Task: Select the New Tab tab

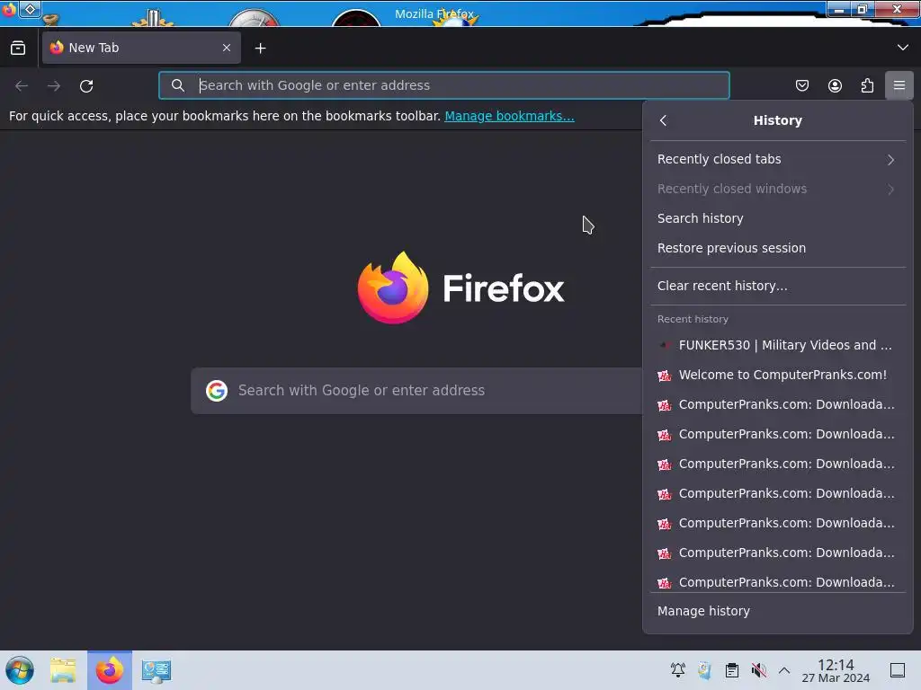Action: [x=141, y=48]
